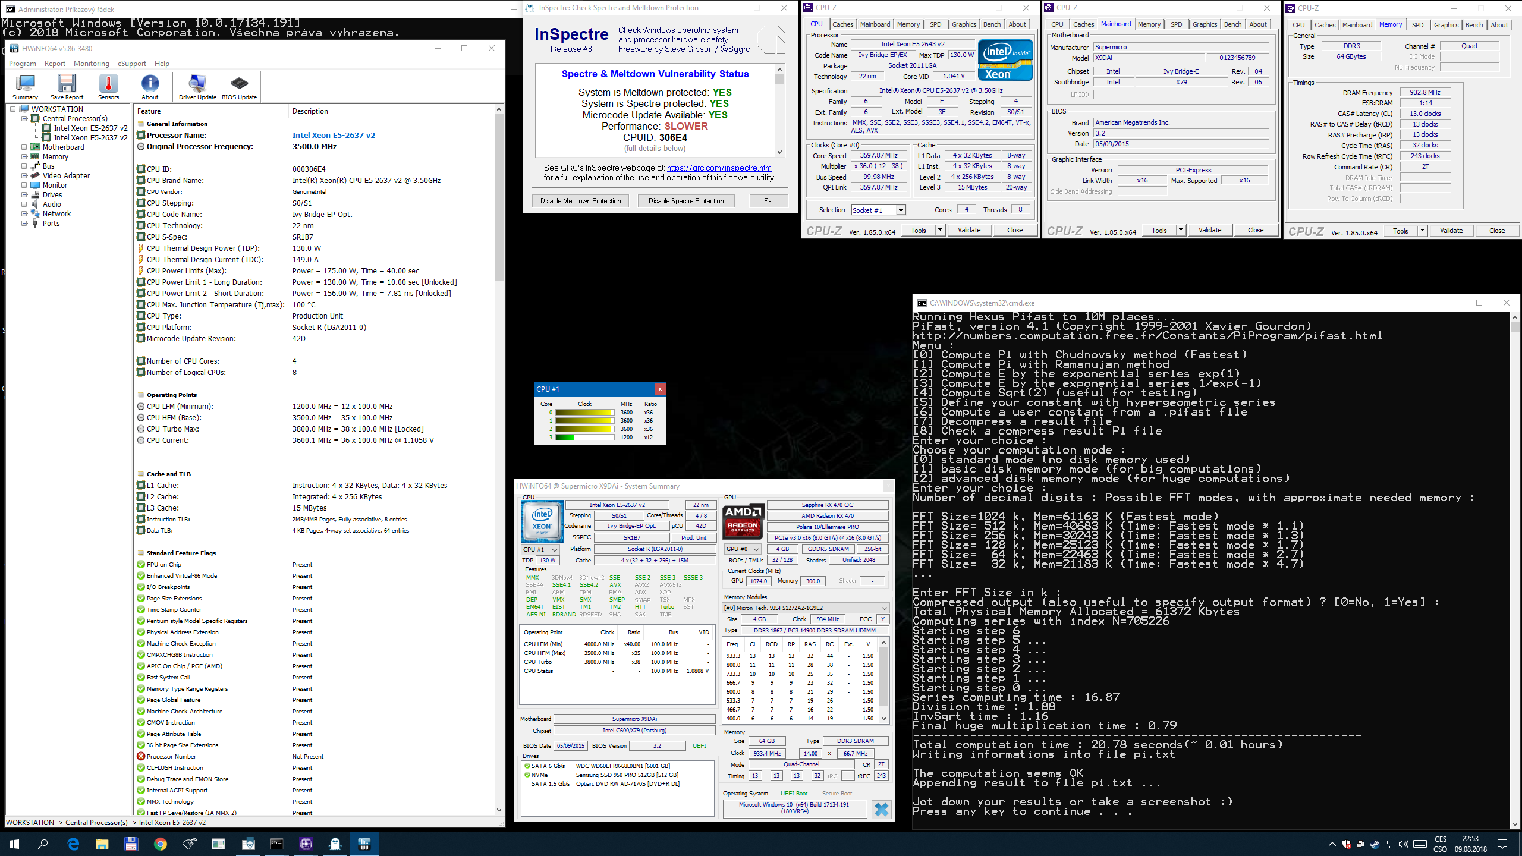Expand the Drives tree node
This screenshot has height=856, width=1522.
[24, 194]
